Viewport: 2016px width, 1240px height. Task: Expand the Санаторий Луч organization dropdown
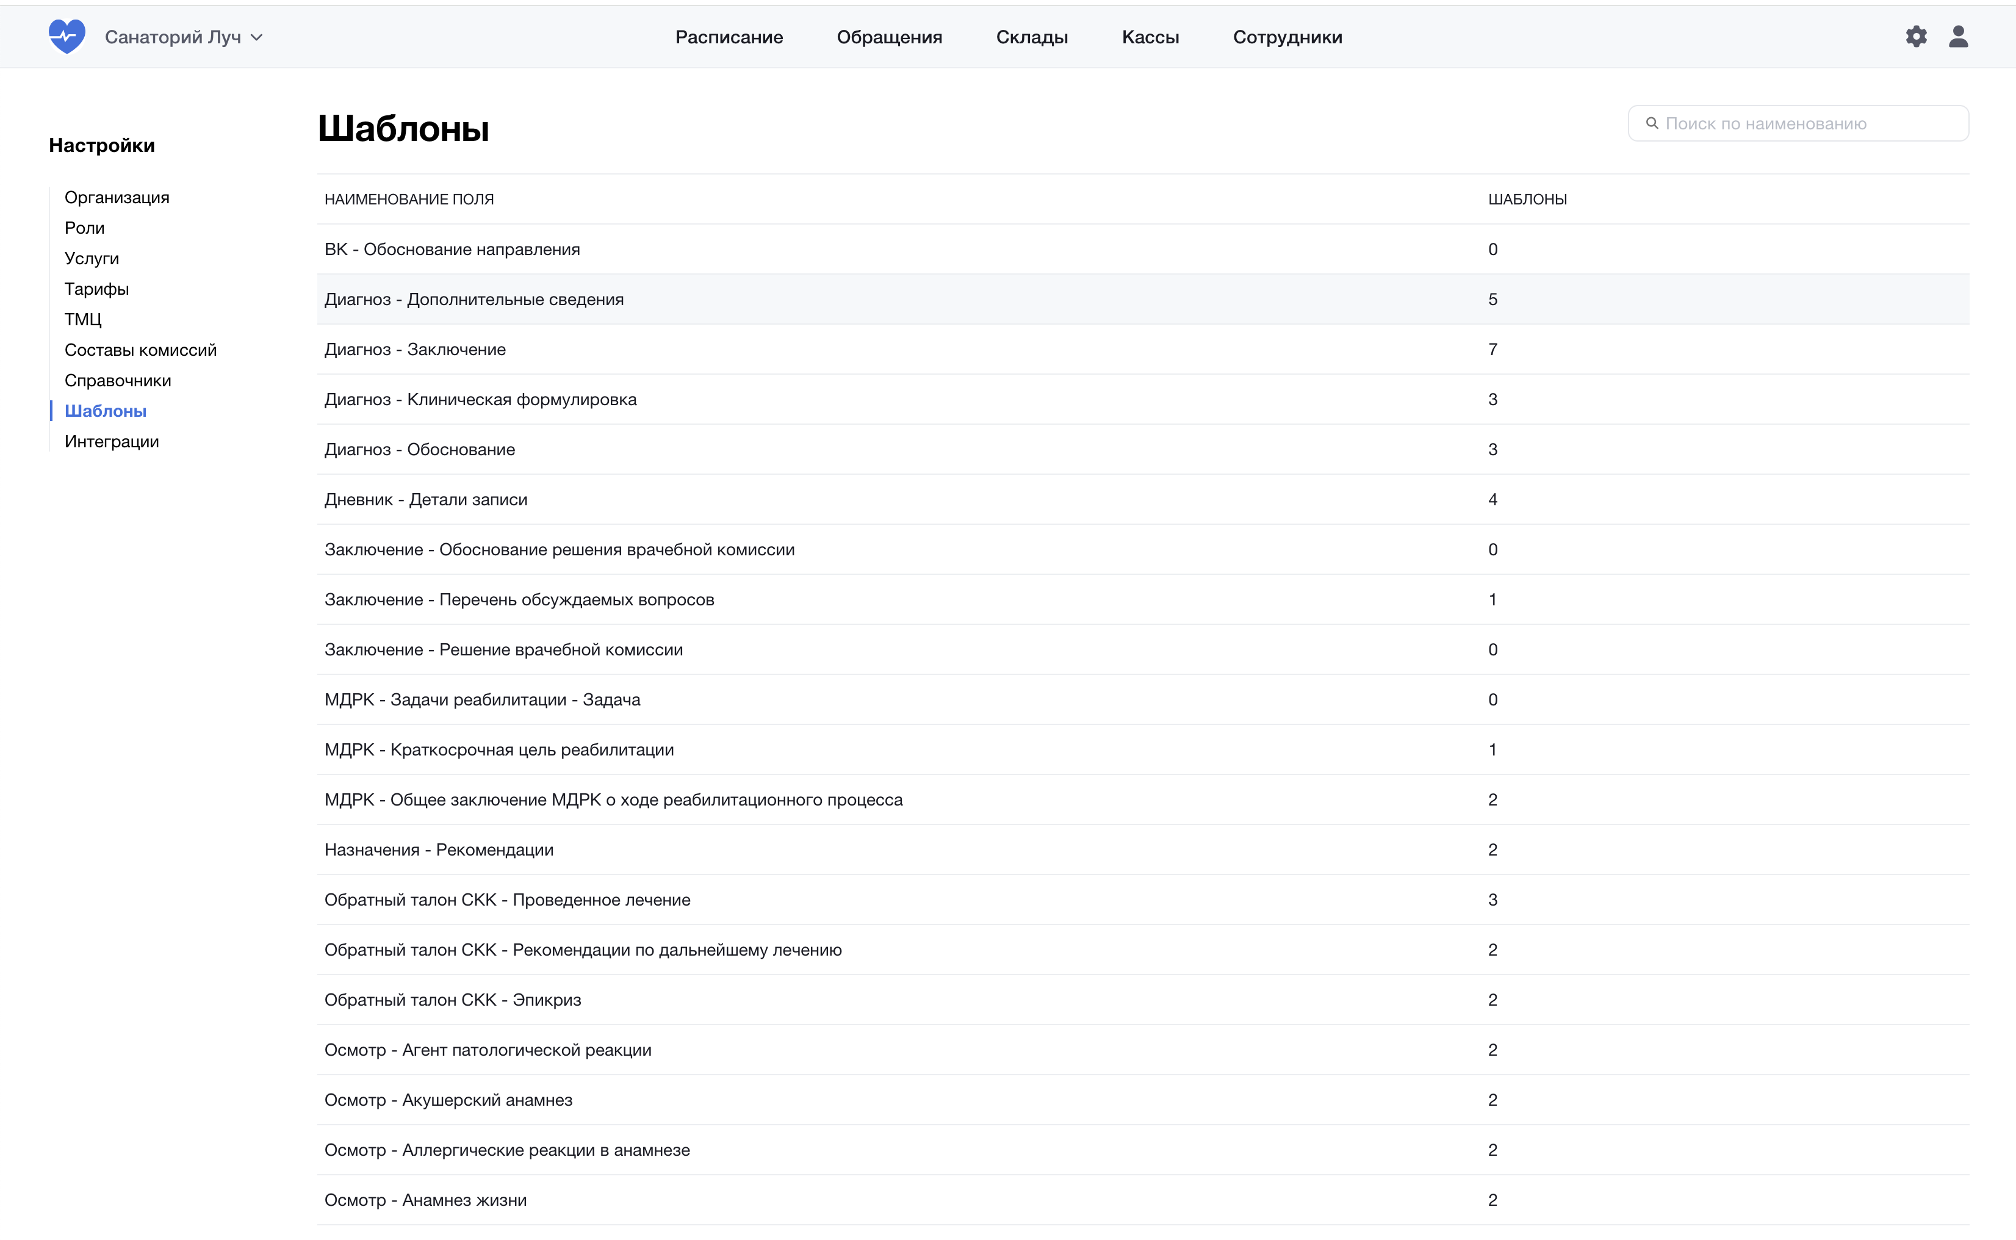pos(184,37)
